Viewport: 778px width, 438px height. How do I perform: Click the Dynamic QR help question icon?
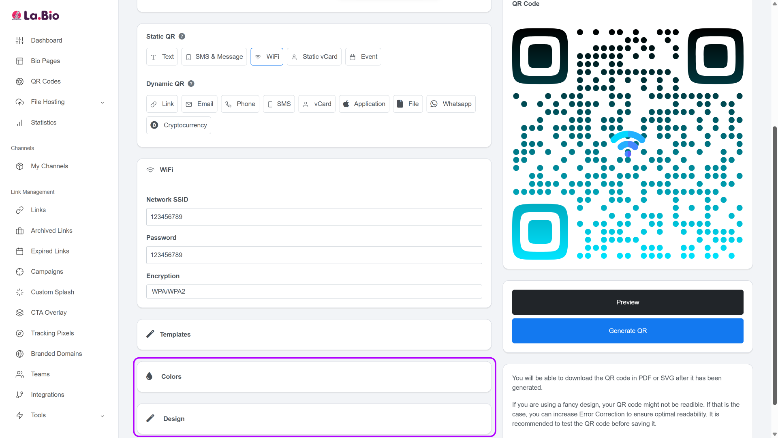[x=191, y=84]
